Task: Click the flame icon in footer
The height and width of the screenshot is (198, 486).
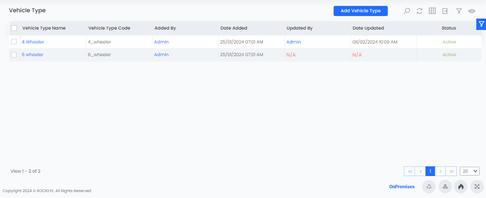Action: [x=461, y=187]
